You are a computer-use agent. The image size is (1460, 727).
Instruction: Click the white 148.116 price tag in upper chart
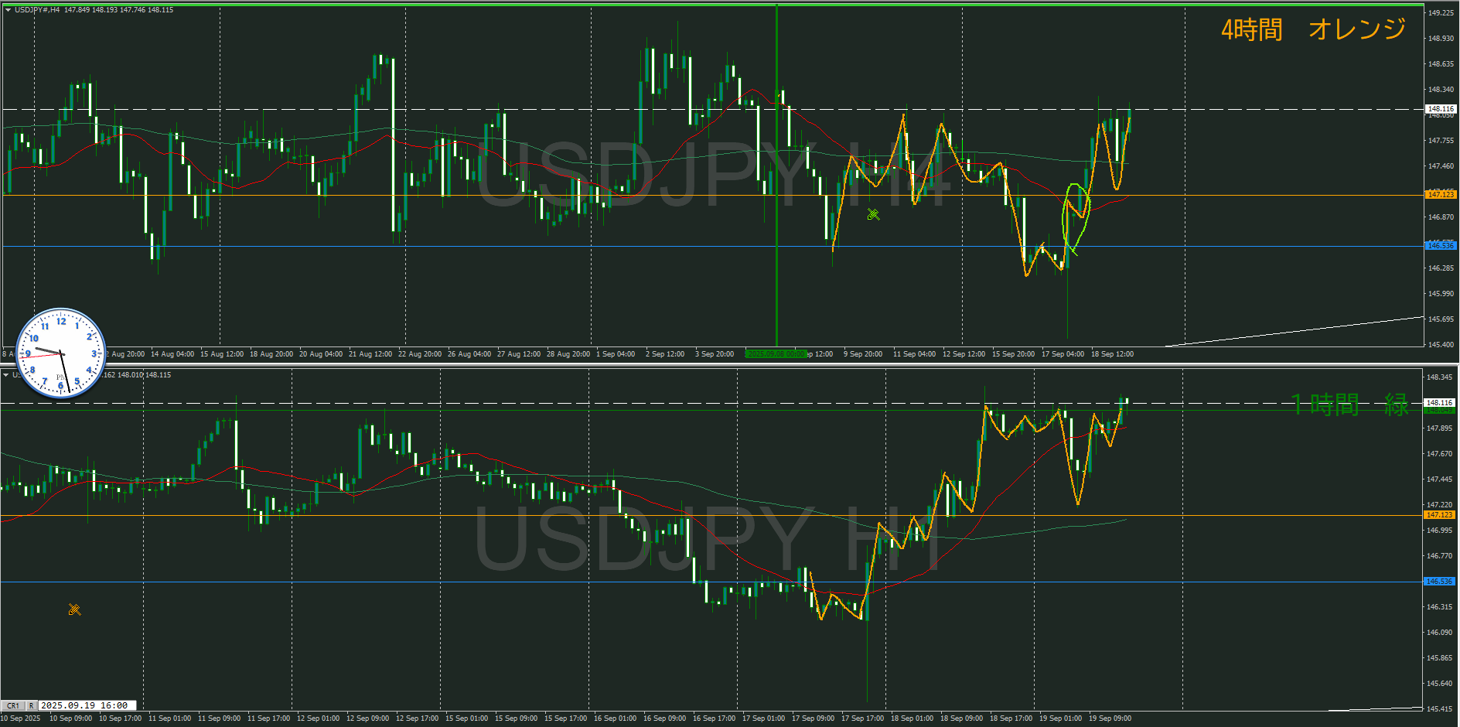pos(1440,109)
